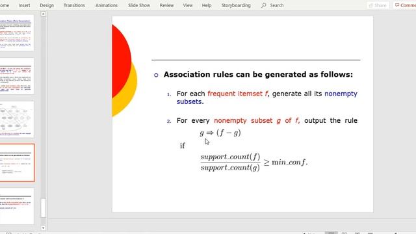The image size is (416, 234).
Task: Switch to the Transitions tab
Action: tap(74, 5)
